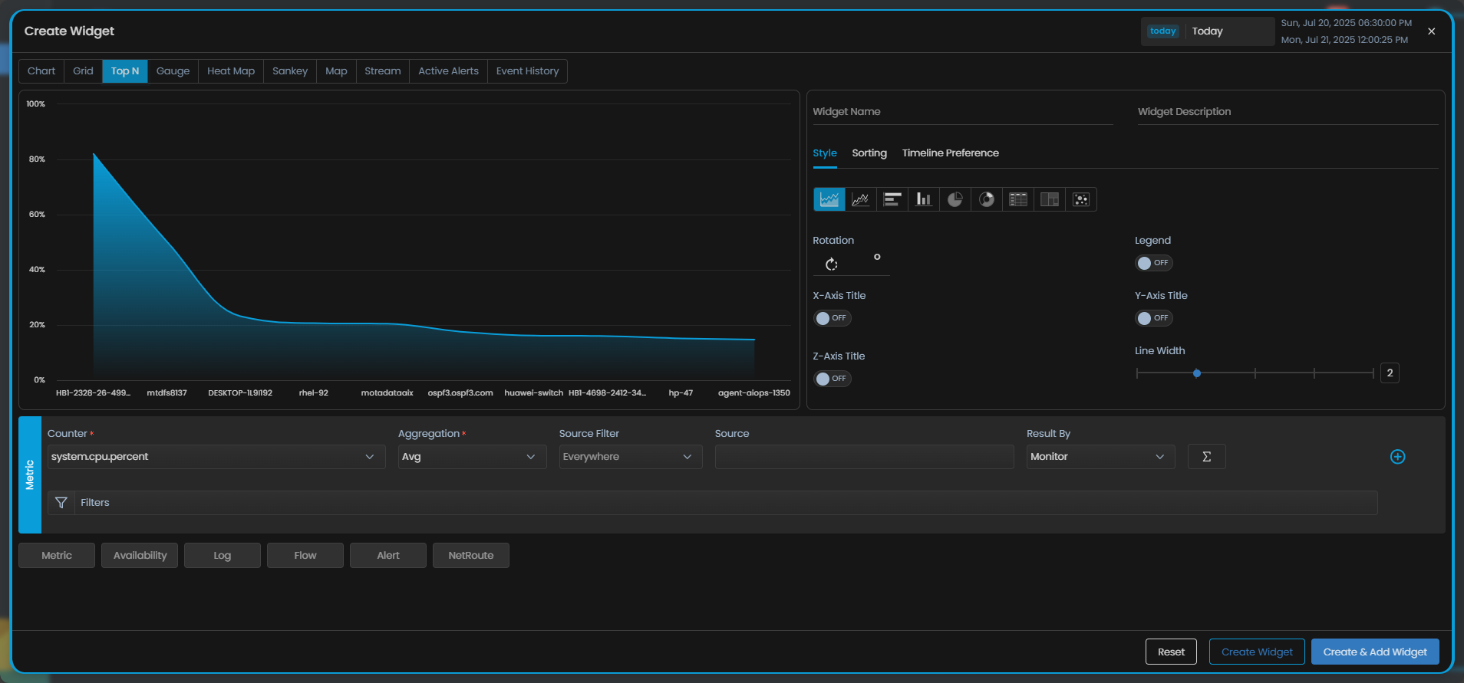Click the Line Width slider handle

[1197, 373]
